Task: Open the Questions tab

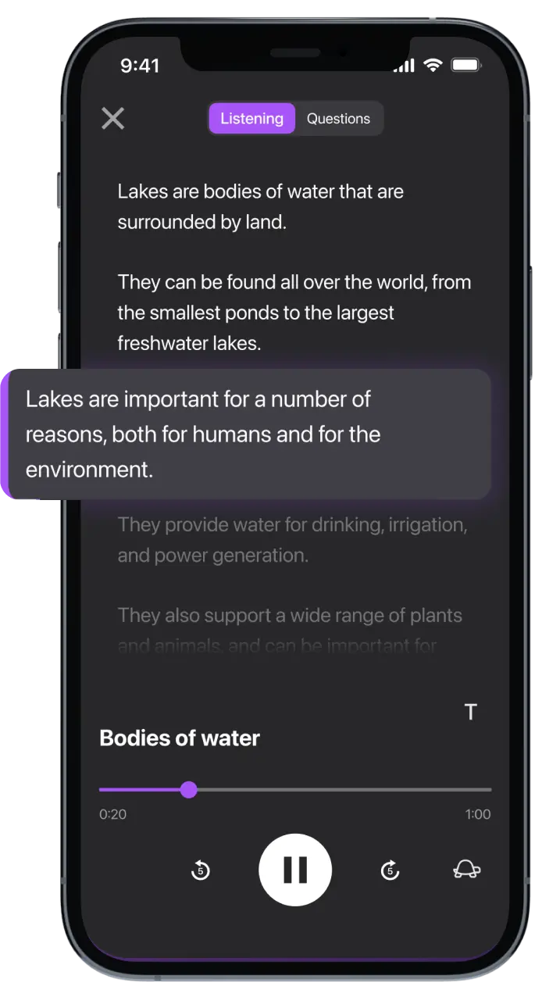Action: pos(338,119)
